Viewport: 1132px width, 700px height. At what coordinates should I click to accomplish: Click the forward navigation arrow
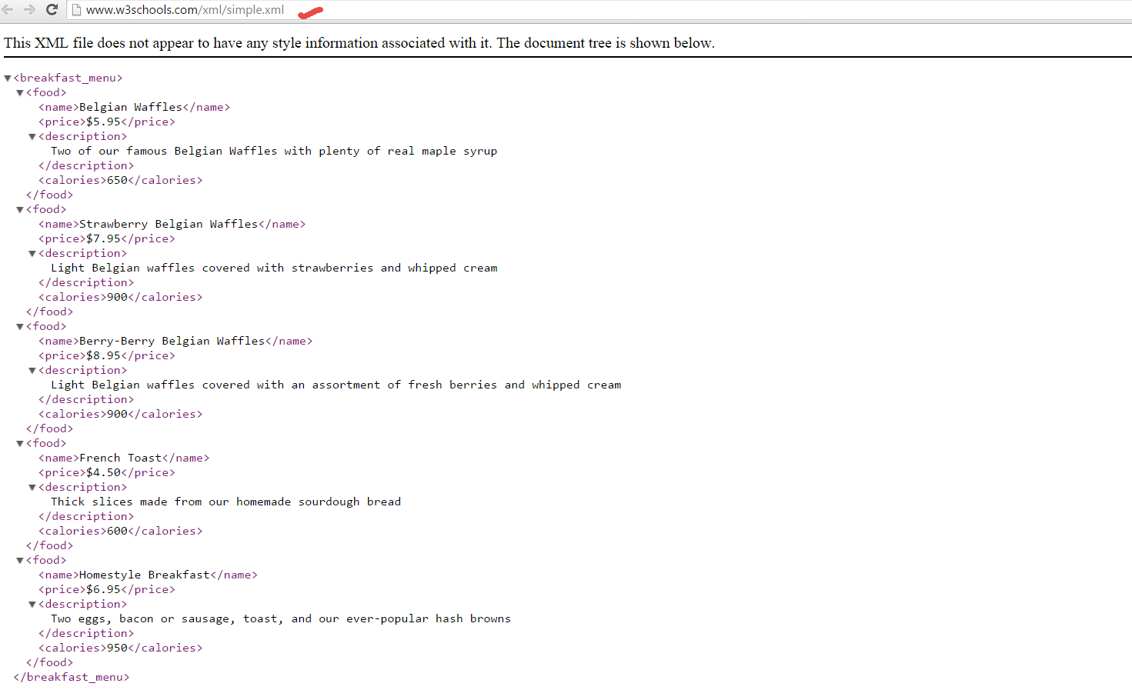point(30,11)
